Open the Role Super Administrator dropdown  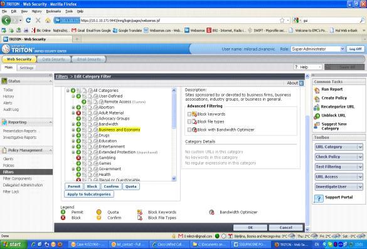coord(317,49)
